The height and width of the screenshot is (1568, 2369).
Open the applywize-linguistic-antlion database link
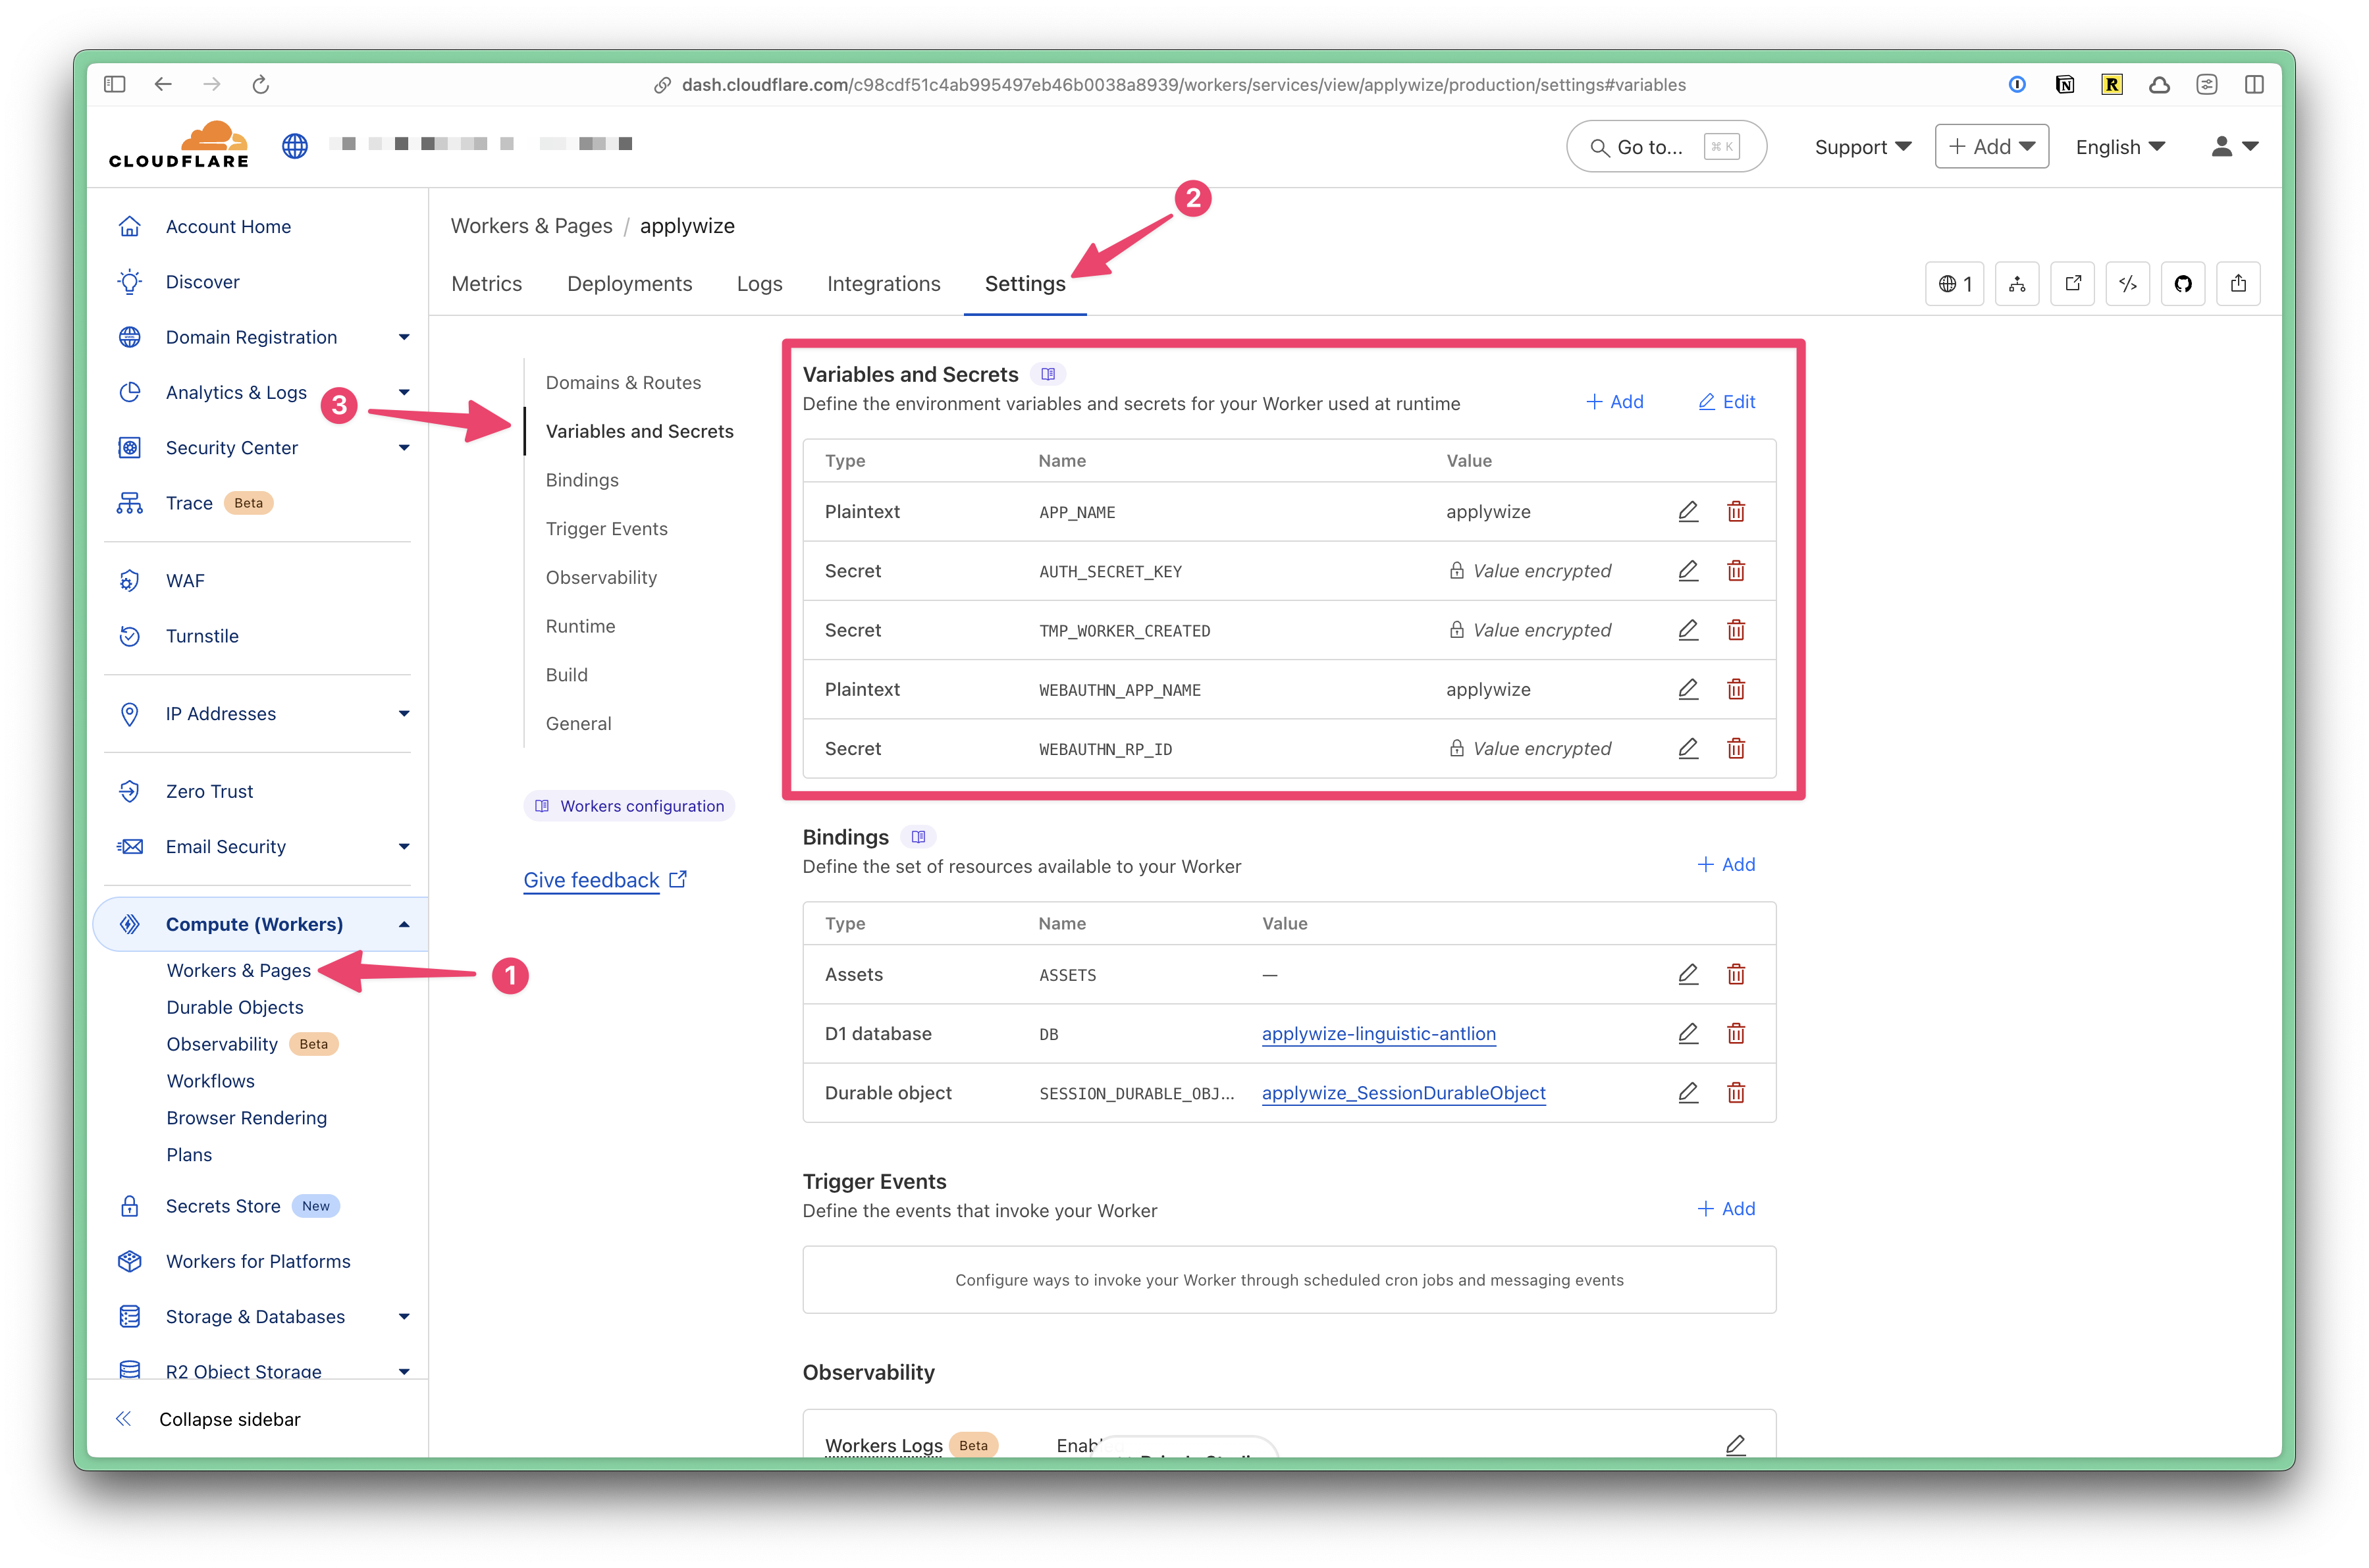1378,1033
